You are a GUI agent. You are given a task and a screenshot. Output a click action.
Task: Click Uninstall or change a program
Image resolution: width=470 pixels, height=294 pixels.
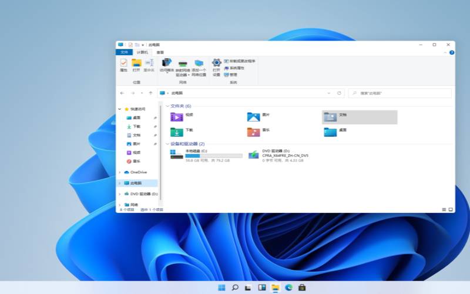click(240, 61)
